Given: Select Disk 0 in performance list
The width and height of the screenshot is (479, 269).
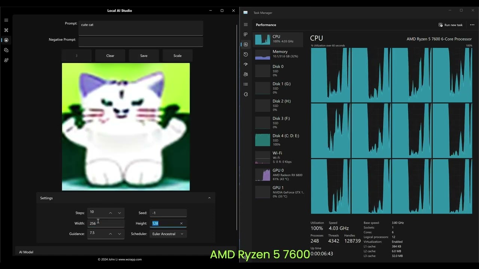Looking at the screenshot, I should (278, 71).
